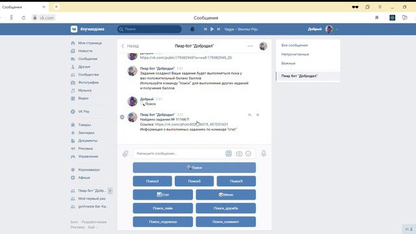Skip to next music track

click(218, 29)
